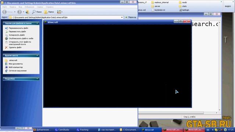Click the folder icon in the address bar
Viewport: 235px width, 132px height.
[10, 17]
